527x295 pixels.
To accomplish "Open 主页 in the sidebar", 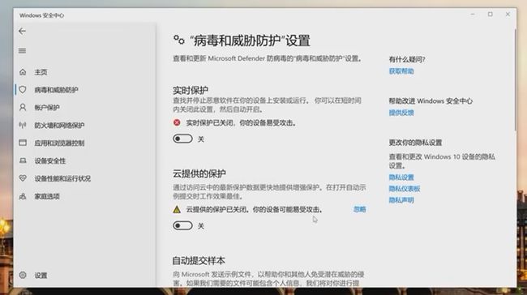I will tap(41, 72).
